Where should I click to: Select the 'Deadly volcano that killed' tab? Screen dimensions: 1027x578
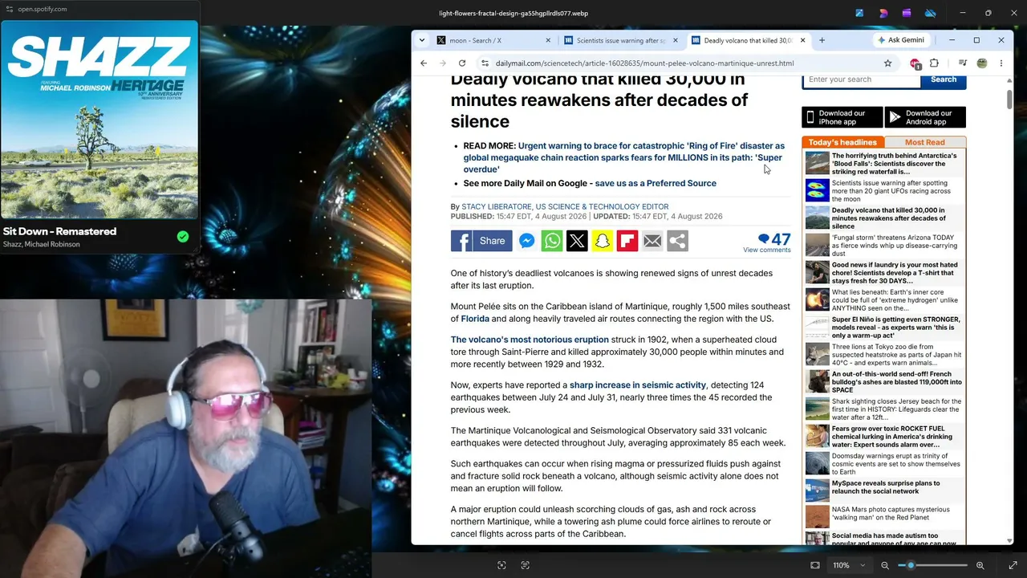[748, 40]
